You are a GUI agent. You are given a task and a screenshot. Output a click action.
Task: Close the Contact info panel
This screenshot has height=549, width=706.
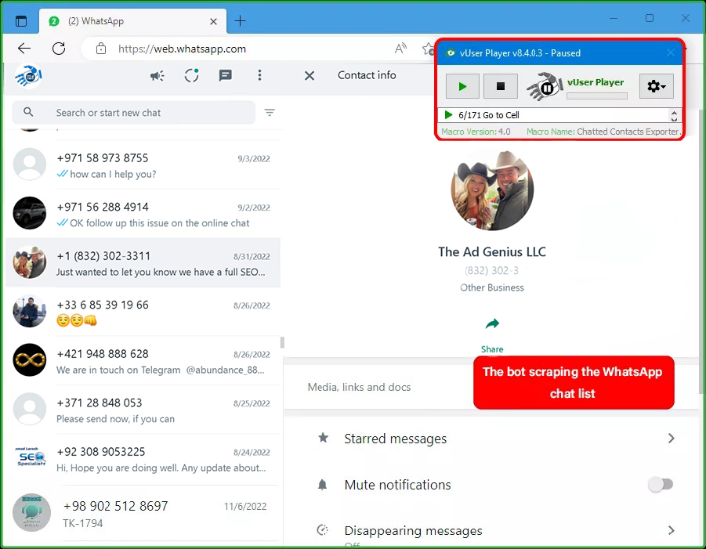(310, 76)
